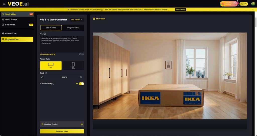This screenshot has height=136, width=257.
Task: Click the My Videos film icon
Action: pos(94,19)
